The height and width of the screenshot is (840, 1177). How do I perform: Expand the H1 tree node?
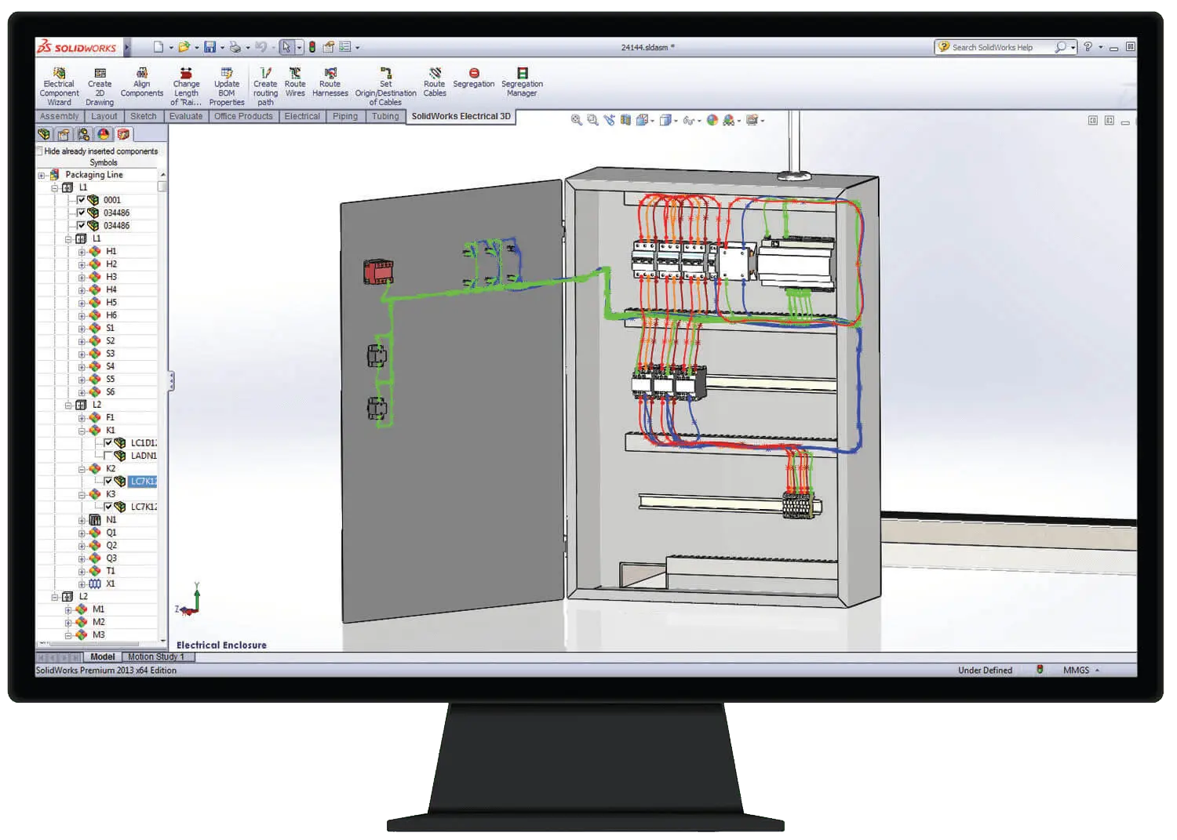(82, 252)
